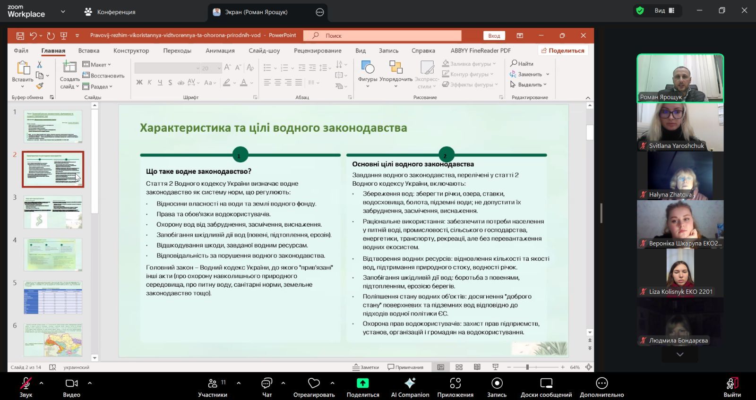Click the Поделиться button in PowerPoint

(563, 51)
